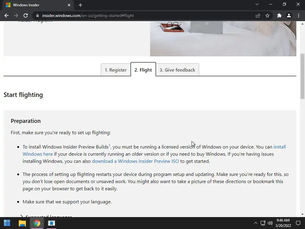
Task: Click the bedroom laptop hero image
Action: pyautogui.click(x=223, y=39)
